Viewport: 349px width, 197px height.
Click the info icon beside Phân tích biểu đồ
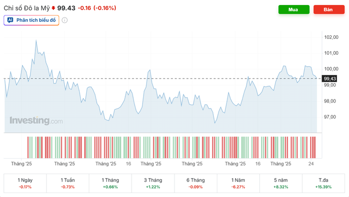tap(64, 20)
